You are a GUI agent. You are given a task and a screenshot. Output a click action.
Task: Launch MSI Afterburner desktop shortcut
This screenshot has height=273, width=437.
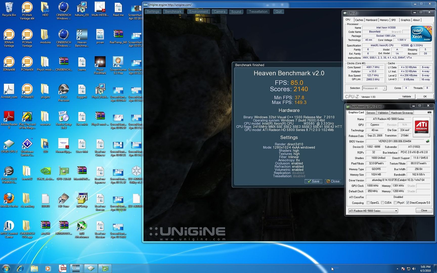(82, 230)
